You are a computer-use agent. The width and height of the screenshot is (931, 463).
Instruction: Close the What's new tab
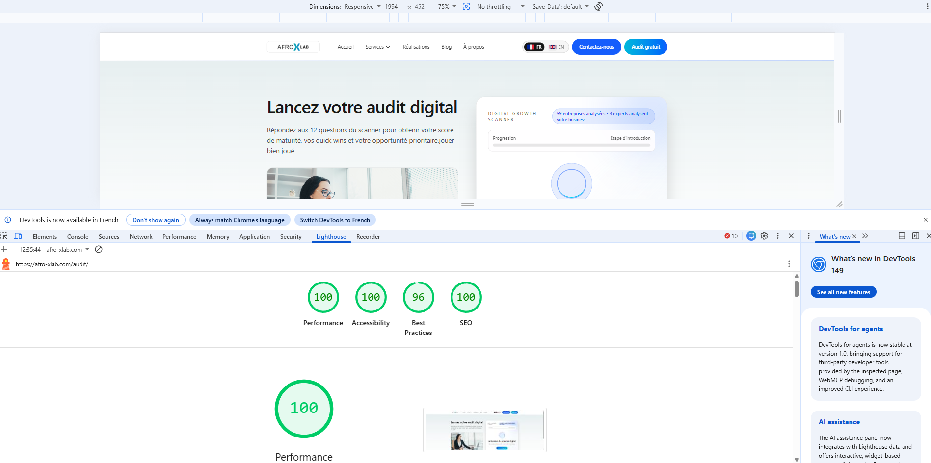tap(854, 236)
